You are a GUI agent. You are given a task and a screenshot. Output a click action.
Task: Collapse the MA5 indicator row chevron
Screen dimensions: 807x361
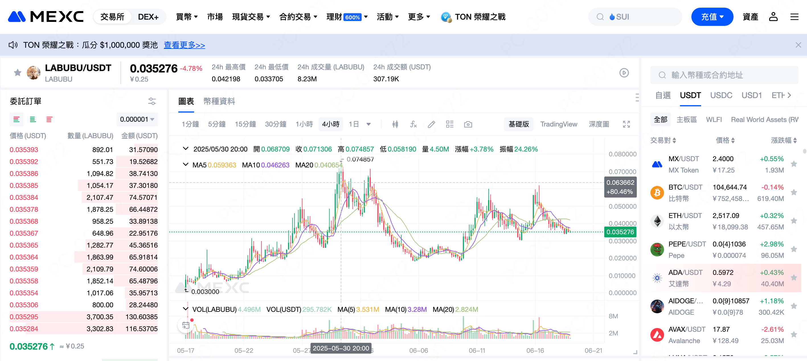185,165
